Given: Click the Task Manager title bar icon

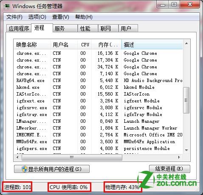Looking at the screenshot, I should point(7,6).
